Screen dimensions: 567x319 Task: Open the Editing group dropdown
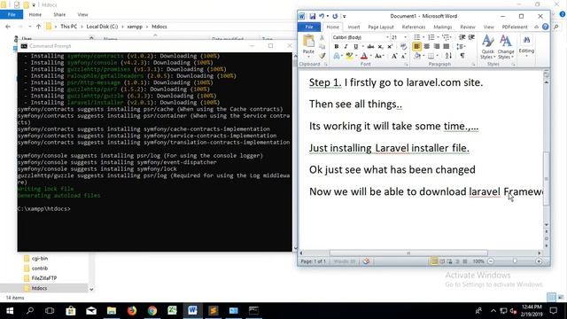tap(526, 45)
